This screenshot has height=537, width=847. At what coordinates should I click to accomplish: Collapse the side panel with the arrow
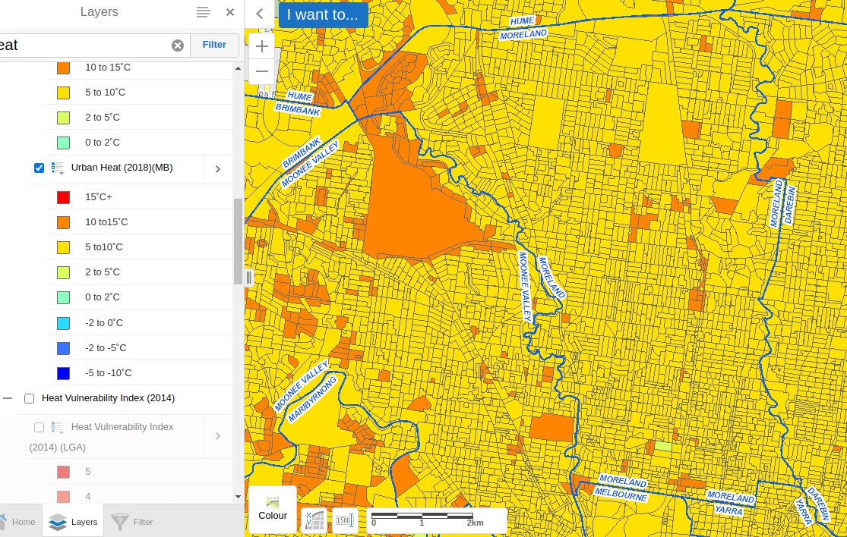tap(259, 13)
